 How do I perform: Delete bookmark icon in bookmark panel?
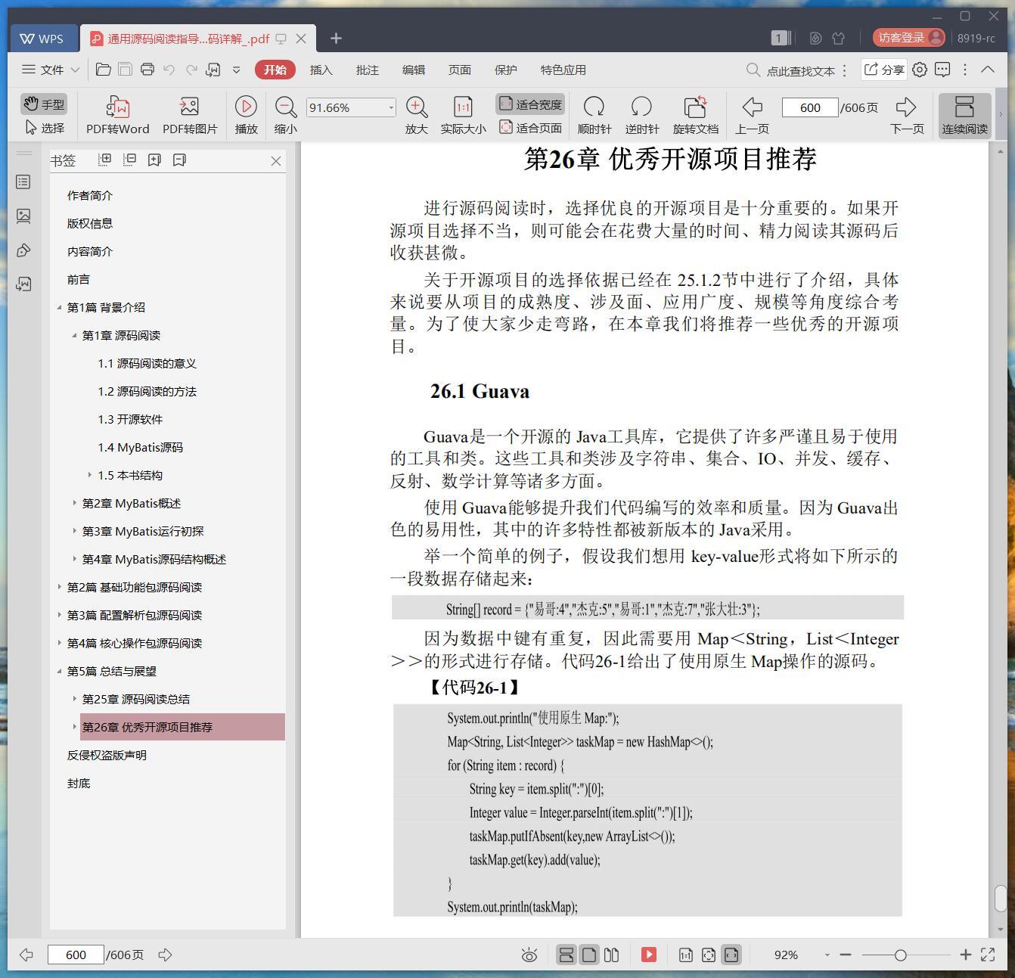tap(179, 160)
